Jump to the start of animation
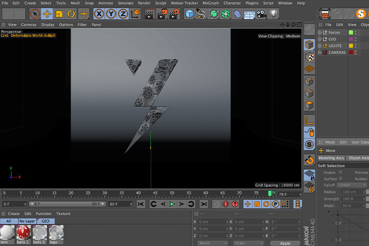The width and height of the screenshot is (369, 246). click(141, 204)
